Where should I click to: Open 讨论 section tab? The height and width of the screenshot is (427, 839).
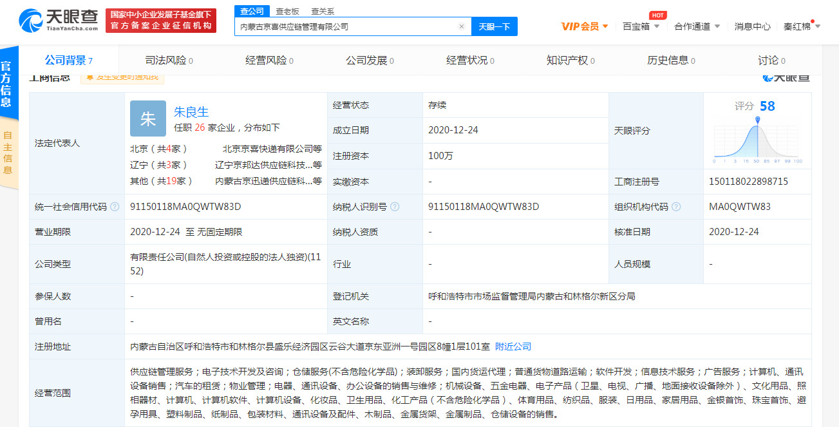(x=771, y=60)
